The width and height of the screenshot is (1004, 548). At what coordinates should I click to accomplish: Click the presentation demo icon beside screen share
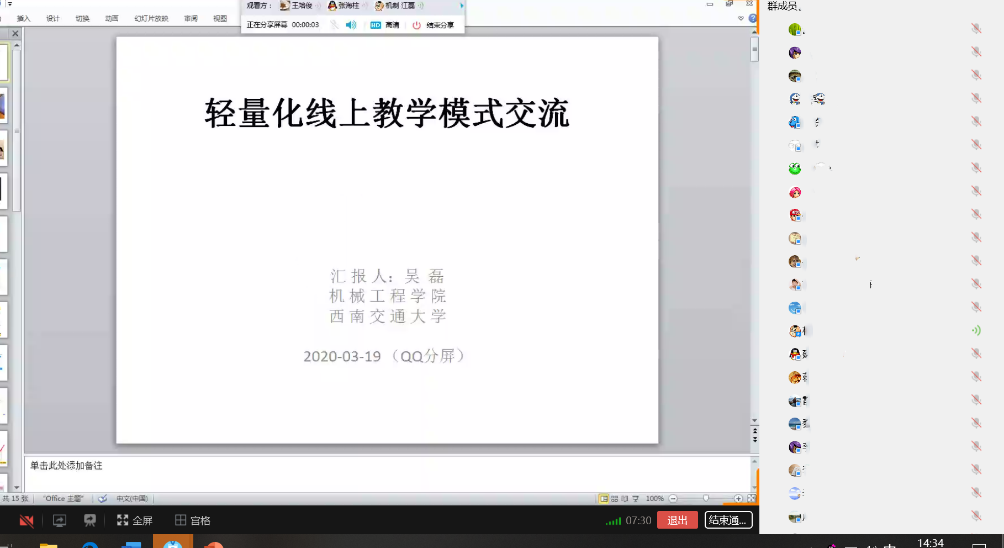tap(89, 520)
